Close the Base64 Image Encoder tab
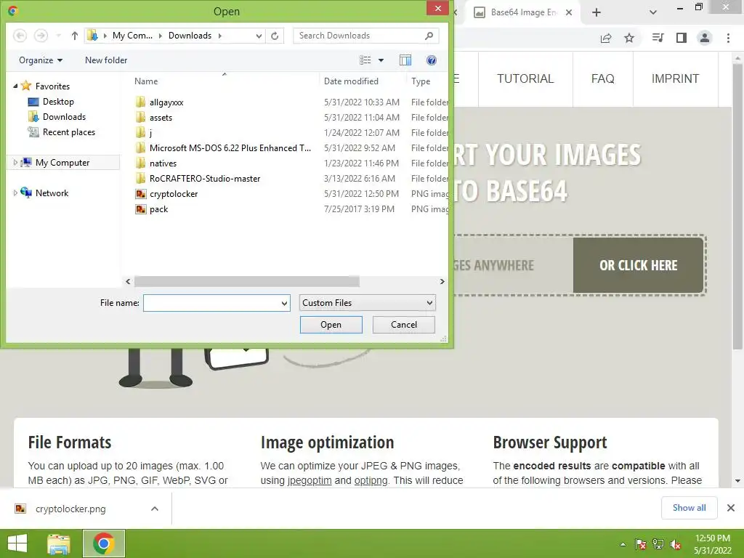The image size is (744, 558). pos(568,12)
